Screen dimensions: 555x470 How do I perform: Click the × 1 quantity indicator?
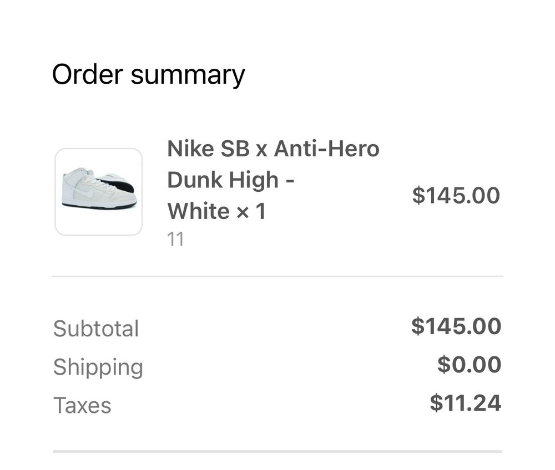pos(251,211)
